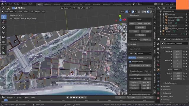Click the zoom viewport icon
189x106 pixels.
pos(124,27)
